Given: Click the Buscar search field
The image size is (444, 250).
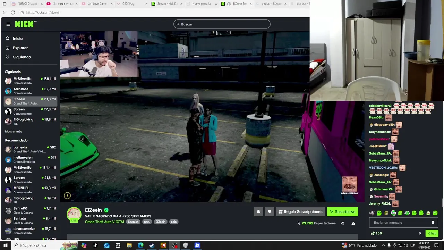Looking at the screenshot, I should pyautogui.click(x=222, y=24).
